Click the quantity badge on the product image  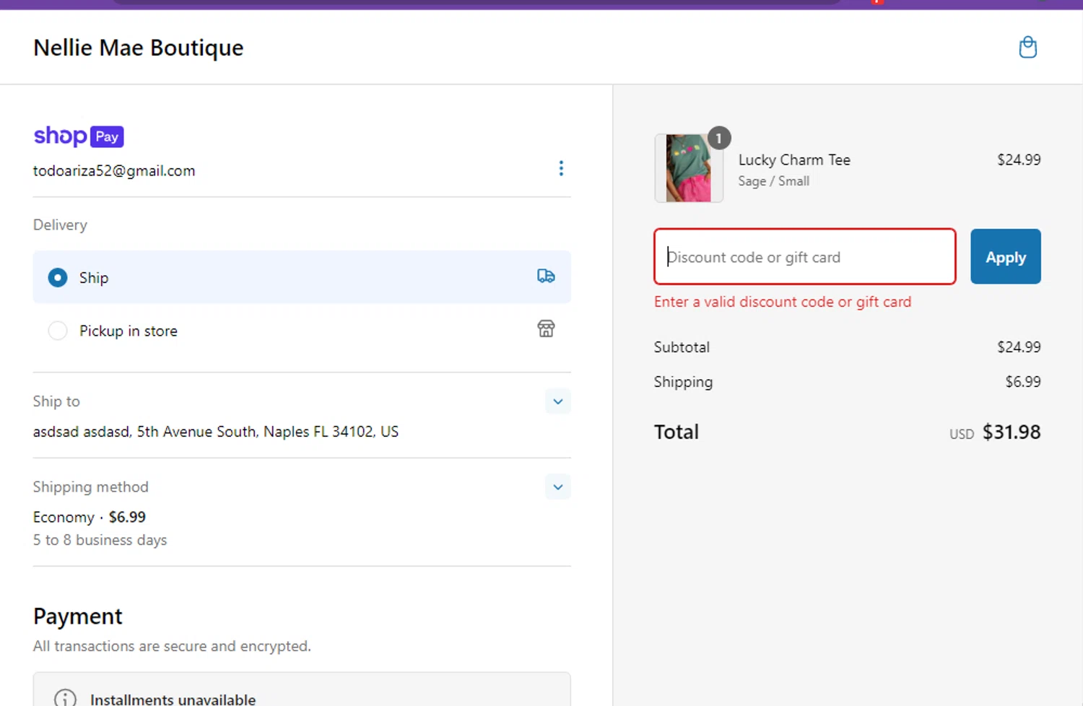coord(718,138)
